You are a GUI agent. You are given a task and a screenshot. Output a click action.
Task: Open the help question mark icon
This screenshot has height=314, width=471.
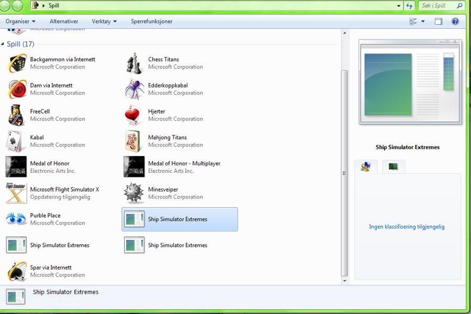(455, 21)
